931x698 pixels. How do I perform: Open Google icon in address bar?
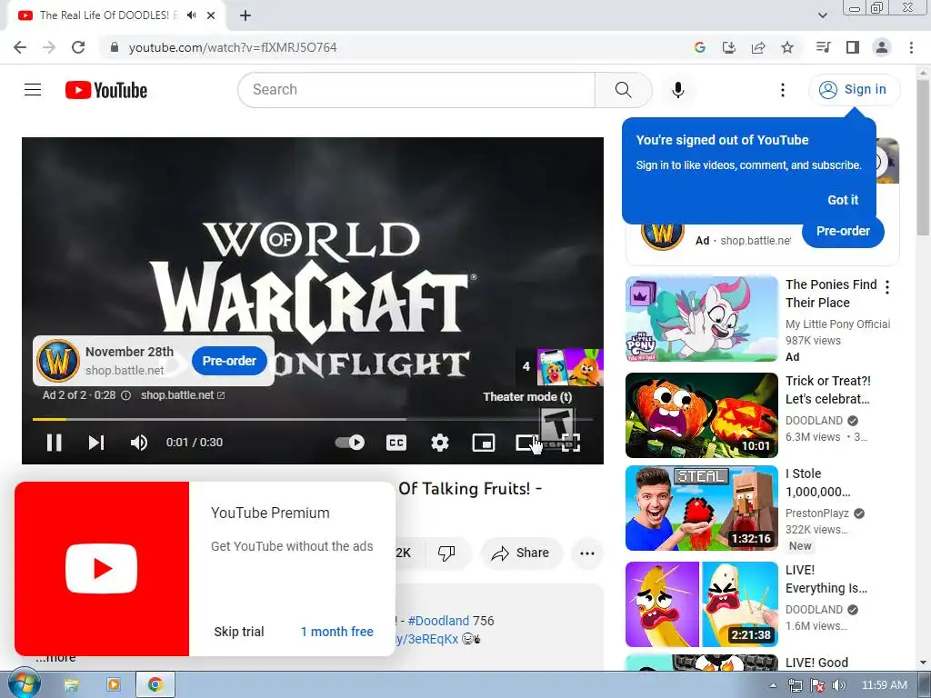pos(699,47)
